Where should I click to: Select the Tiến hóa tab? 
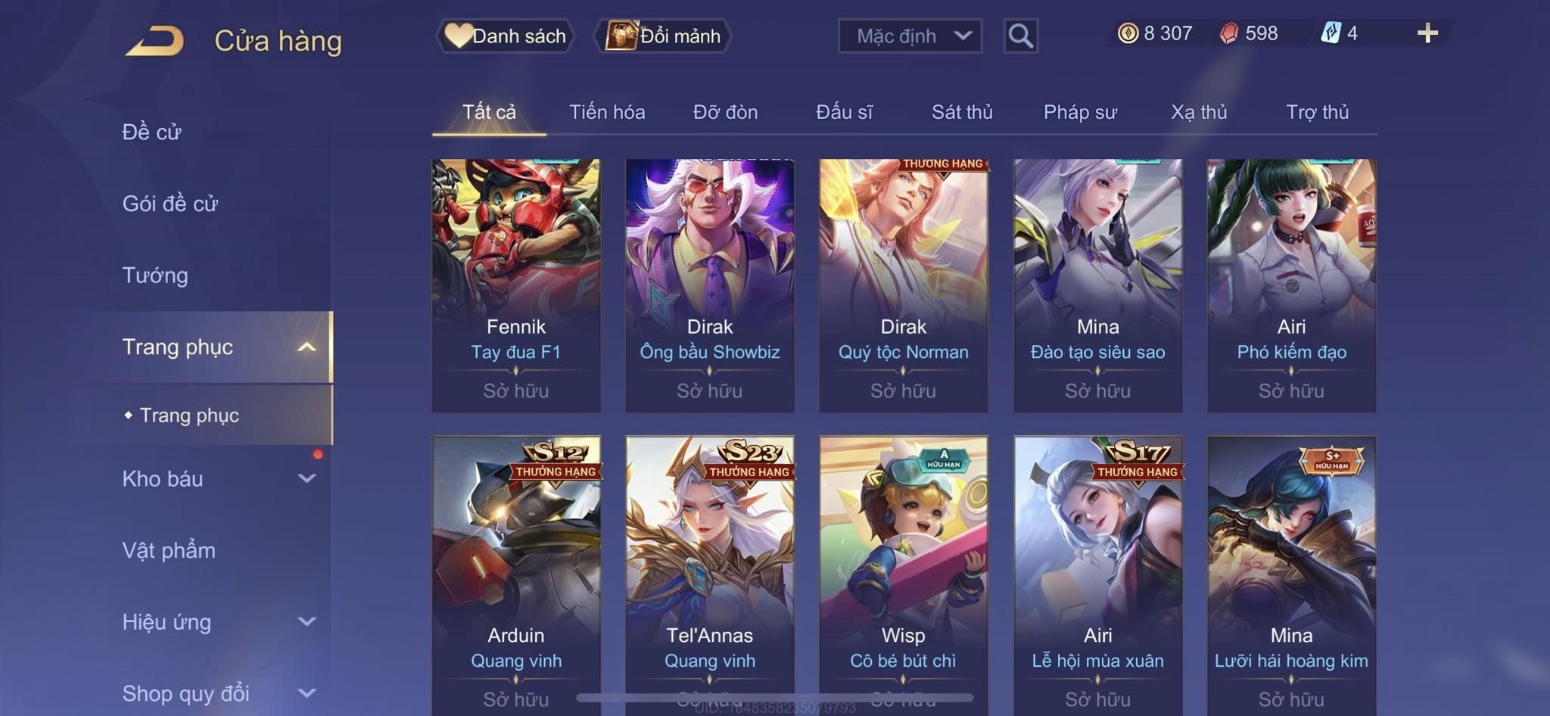[x=607, y=112]
